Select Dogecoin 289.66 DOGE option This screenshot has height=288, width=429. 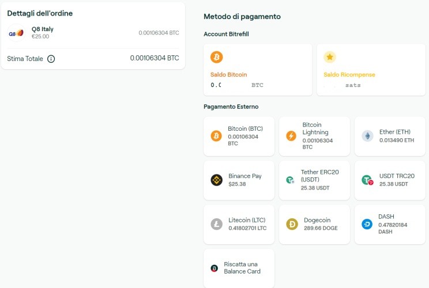(x=314, y=225)
